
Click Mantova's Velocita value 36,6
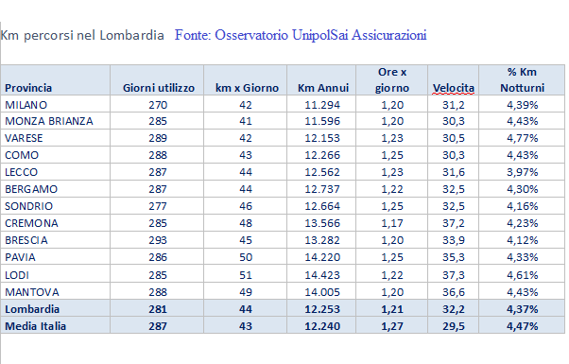(x=454, y=292)
